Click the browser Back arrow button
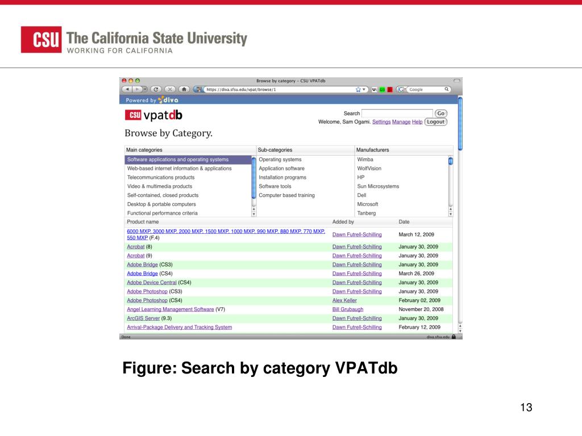This screenshot has width=582, height=436. (127, 89)
